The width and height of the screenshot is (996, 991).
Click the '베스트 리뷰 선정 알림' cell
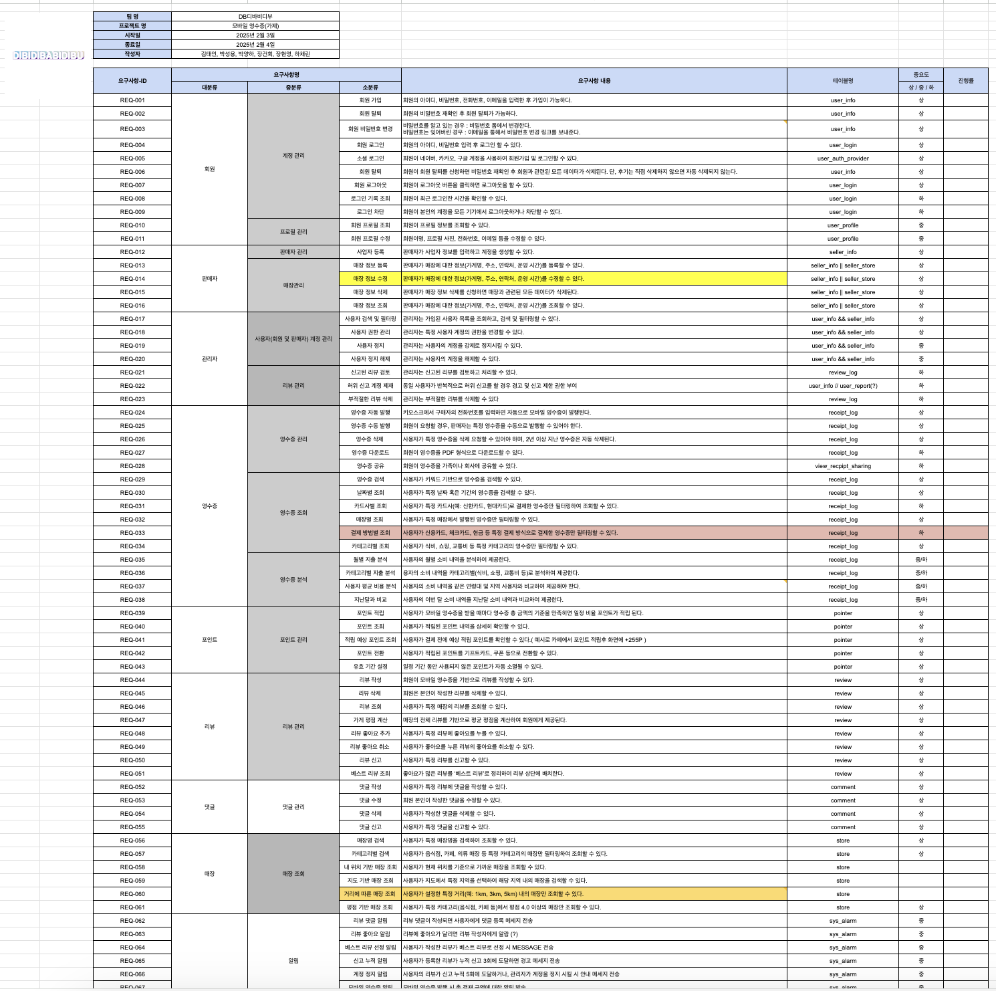pyautogui.click(x=370, y=948)
